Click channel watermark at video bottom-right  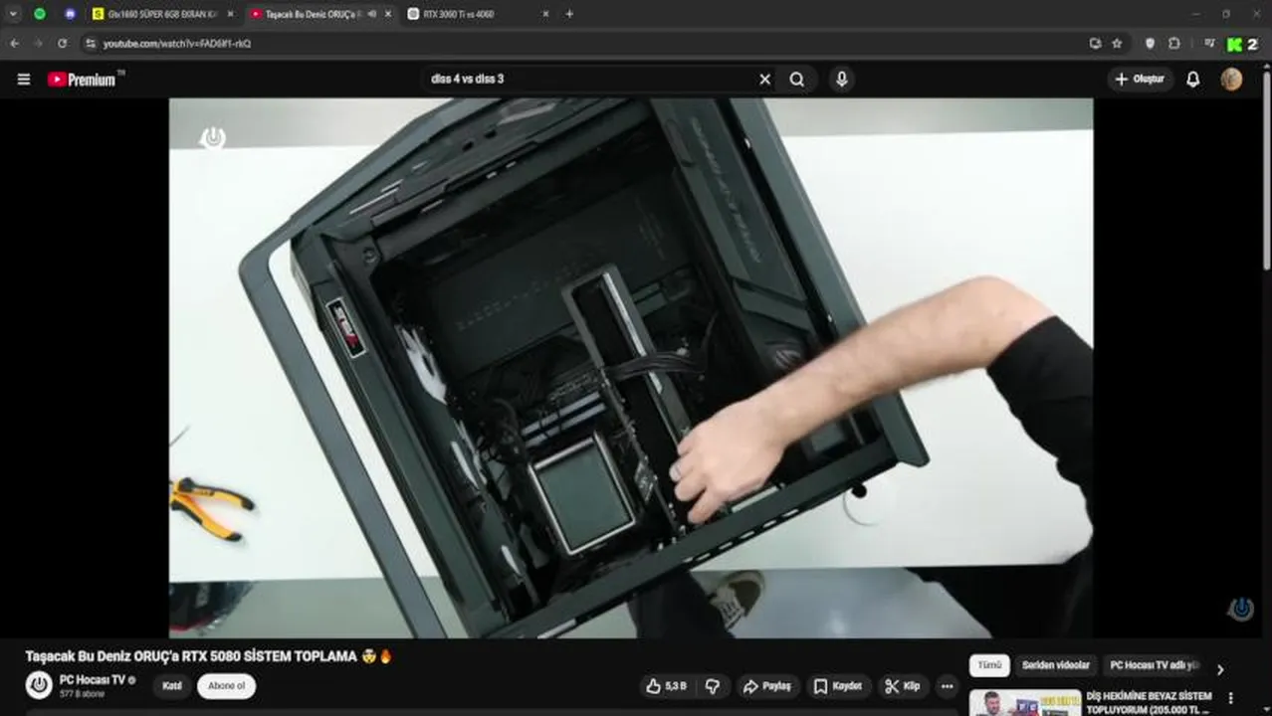[1240, 609]
